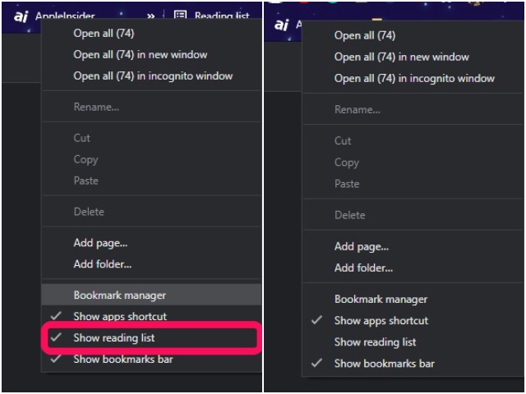The height and width of the screenshot is (394, 526).
Task: Toggle Show apps shortcut in left menu
Action: [120, 316]
